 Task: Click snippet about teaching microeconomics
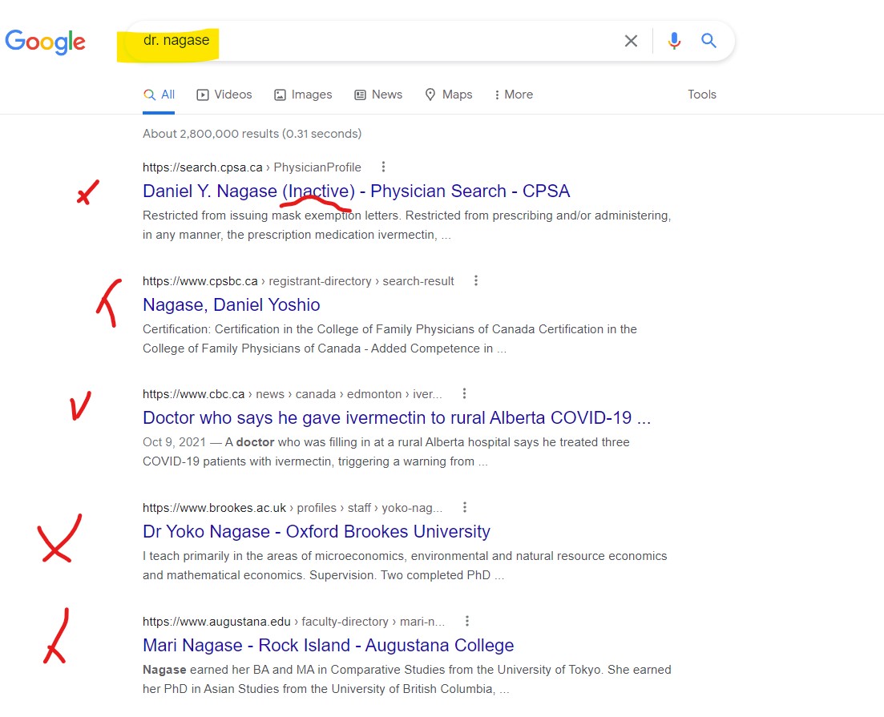point(405,566)
